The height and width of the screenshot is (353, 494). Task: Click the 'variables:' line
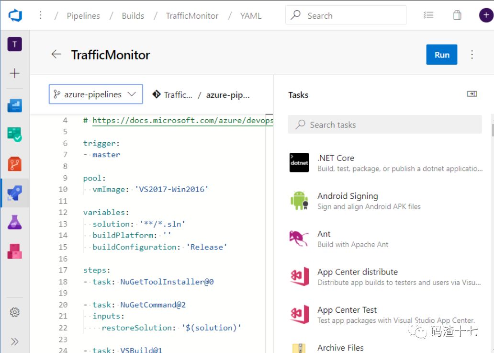point(106,212)
